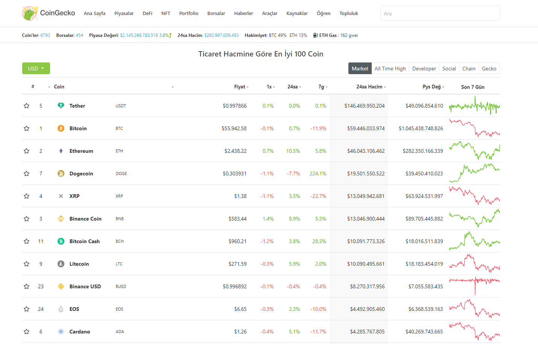Open Piyasalar menu

point(124,13)
